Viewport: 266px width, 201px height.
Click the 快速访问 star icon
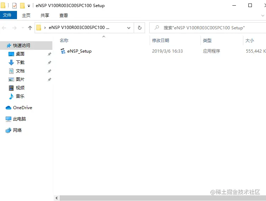point(9,46)
